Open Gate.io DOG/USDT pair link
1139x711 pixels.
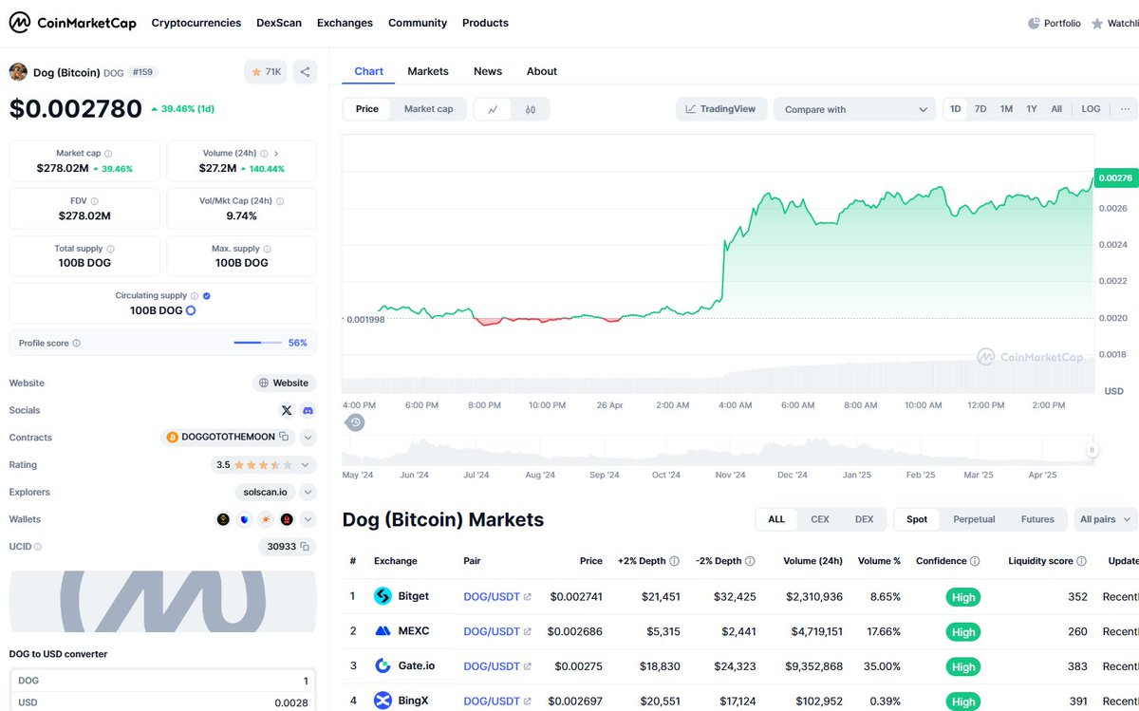click(x=497, y=666)
